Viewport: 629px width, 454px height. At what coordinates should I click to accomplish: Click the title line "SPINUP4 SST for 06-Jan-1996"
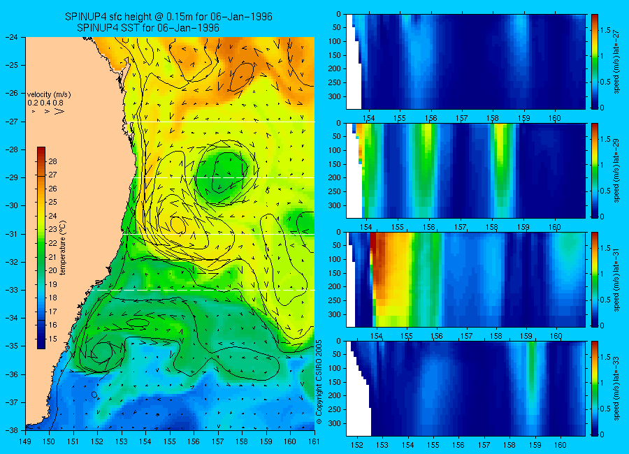148,28
